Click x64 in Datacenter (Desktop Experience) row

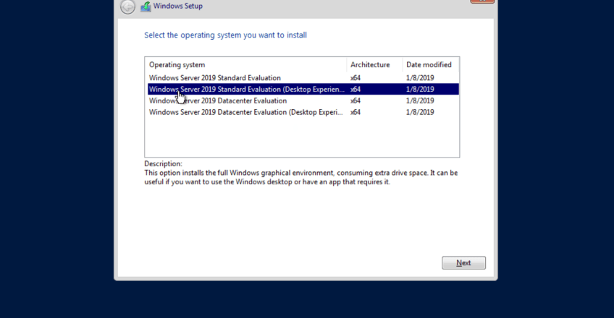point(356,112)
